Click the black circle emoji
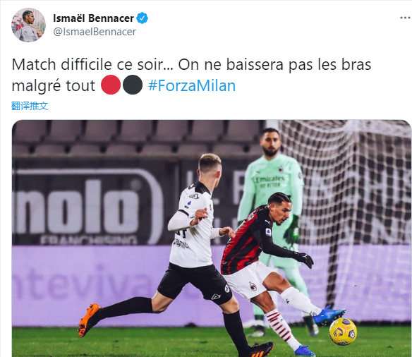This screenshot has width=412, height=357. click(x=133, y=85)
